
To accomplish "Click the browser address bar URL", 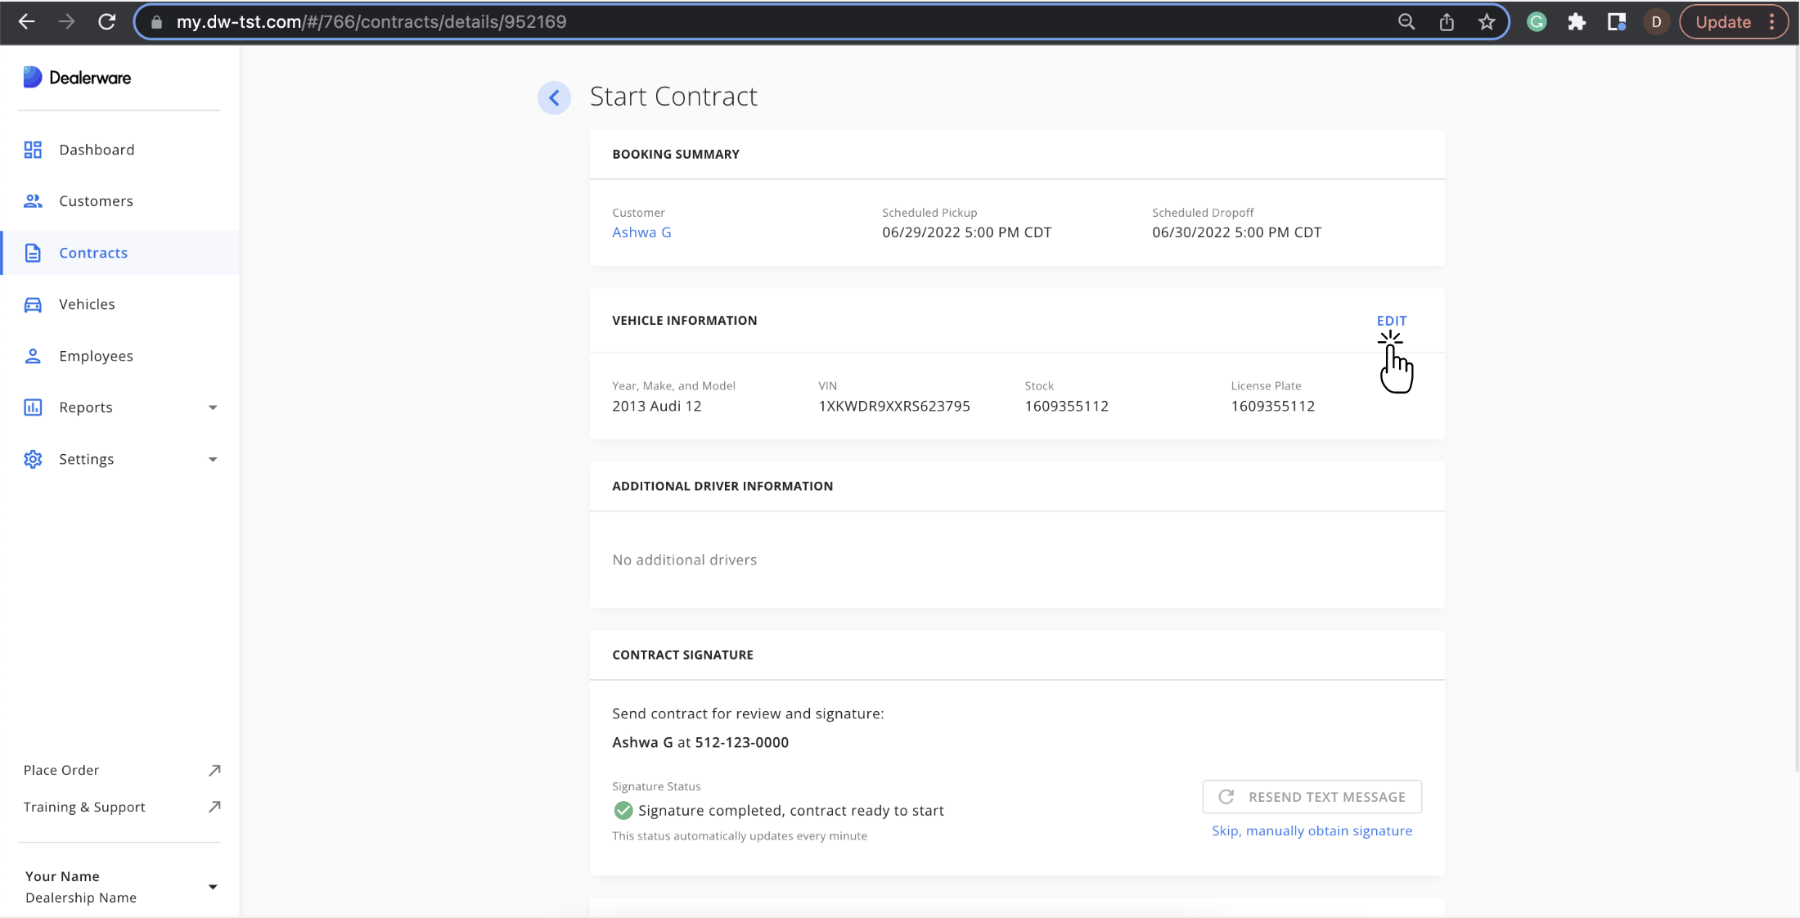I will point(371,22).
